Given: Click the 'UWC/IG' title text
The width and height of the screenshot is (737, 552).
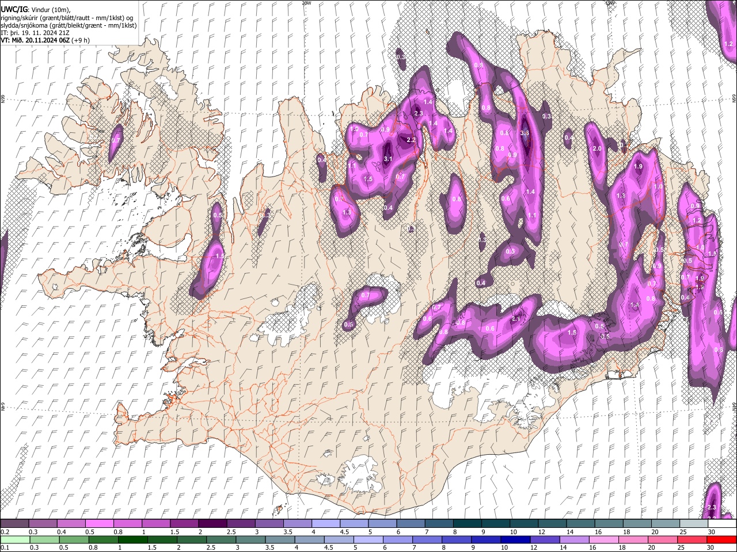Looking at the screenshot, I should pyautogui.click(x=14, y=10).
